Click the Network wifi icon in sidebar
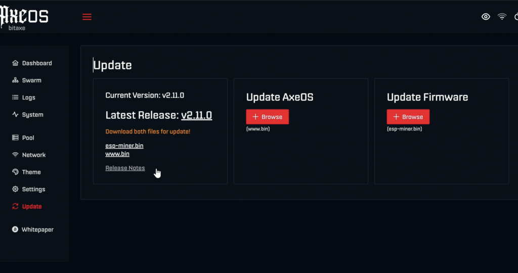 pos(15,155)
